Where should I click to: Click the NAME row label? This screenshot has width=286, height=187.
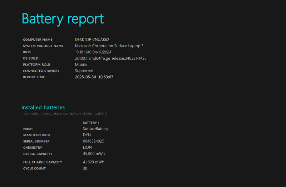[x=28, y=129]
